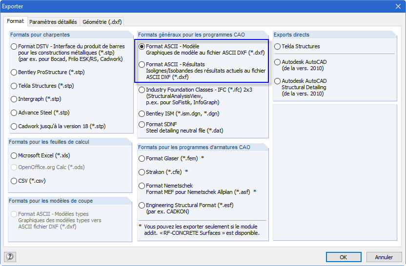Select Tekla Structures direct export
406x266 pixels.
tap(277, 47)
